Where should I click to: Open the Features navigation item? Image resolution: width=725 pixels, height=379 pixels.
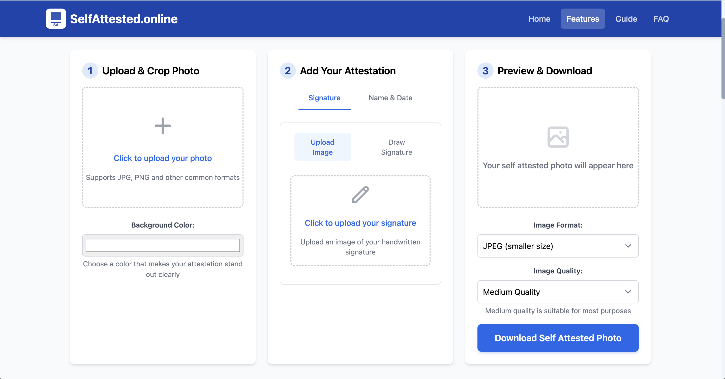pos(583,19)
